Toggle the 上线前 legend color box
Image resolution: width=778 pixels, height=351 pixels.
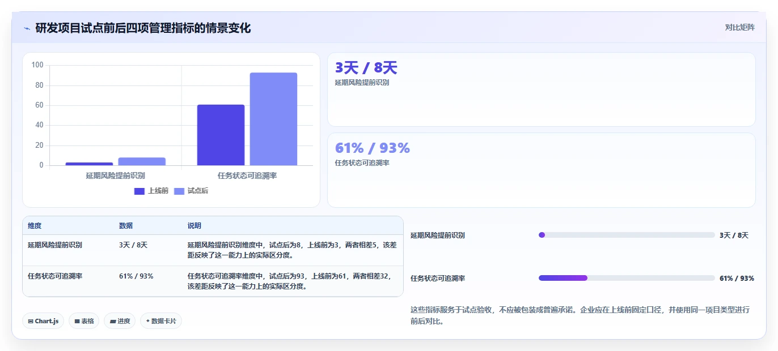[139, 191]
